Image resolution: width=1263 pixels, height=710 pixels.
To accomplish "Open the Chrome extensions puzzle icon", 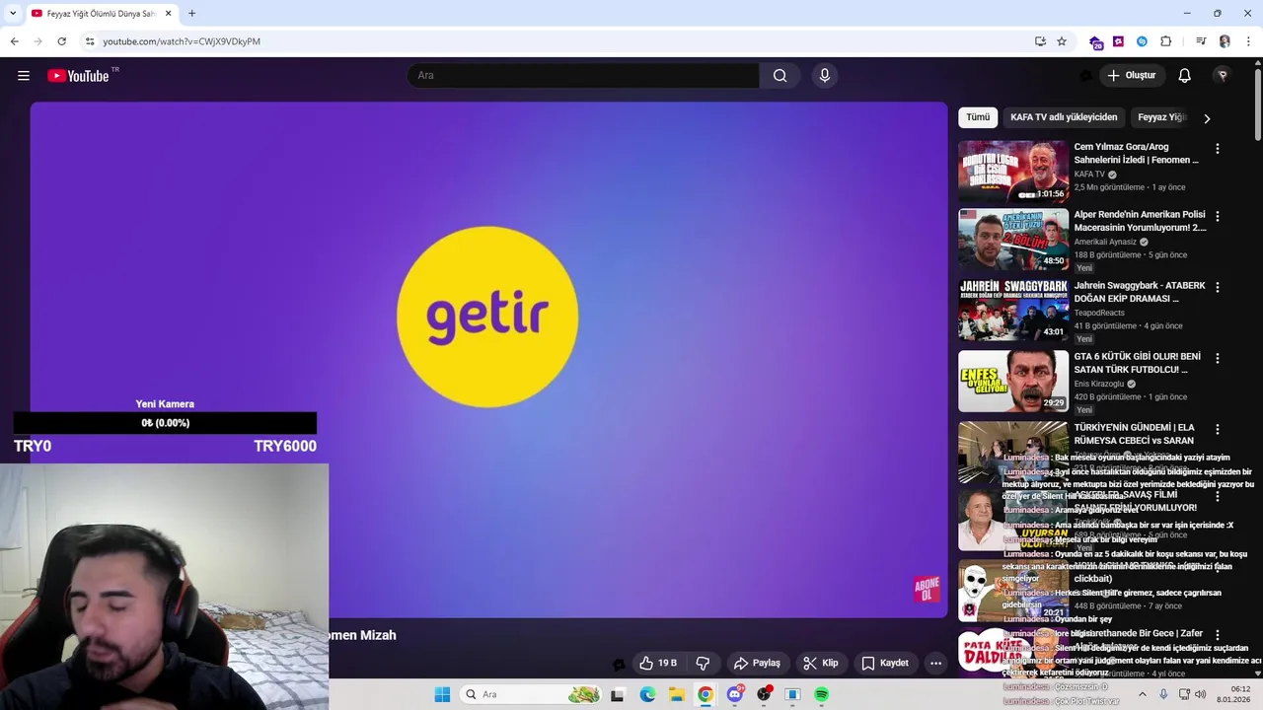I will (x=1165, y=41).
